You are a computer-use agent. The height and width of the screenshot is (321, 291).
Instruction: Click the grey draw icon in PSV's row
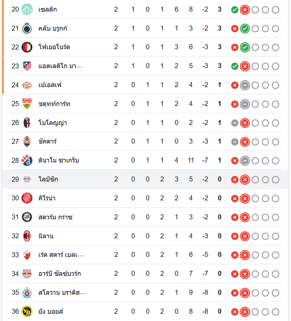coord(245,85)
